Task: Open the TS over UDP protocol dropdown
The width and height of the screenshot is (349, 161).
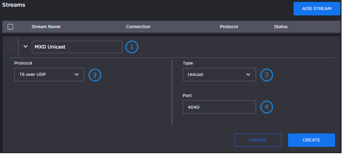Action: (49, 75)
